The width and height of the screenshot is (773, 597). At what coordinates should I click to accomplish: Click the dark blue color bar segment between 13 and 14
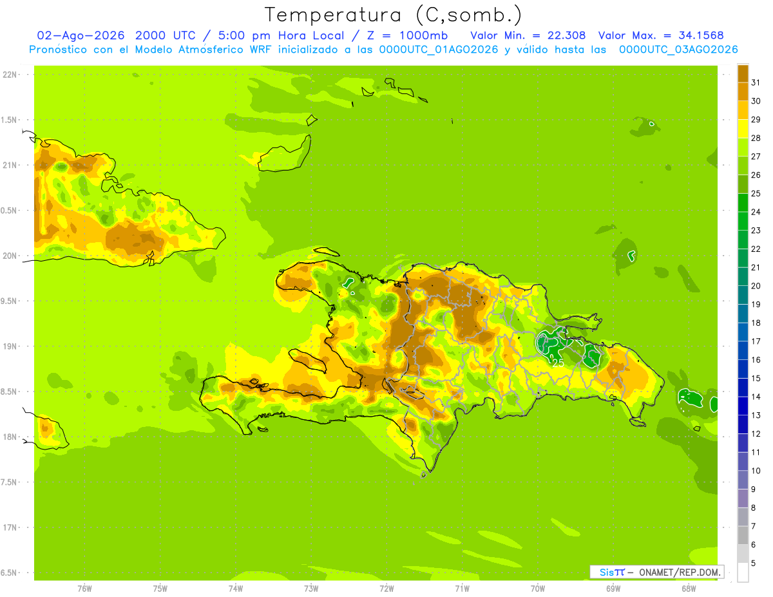(743, 406)
